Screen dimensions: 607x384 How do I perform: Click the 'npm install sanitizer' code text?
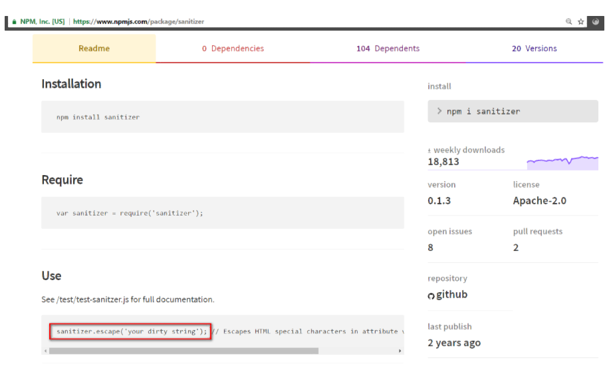98,117
